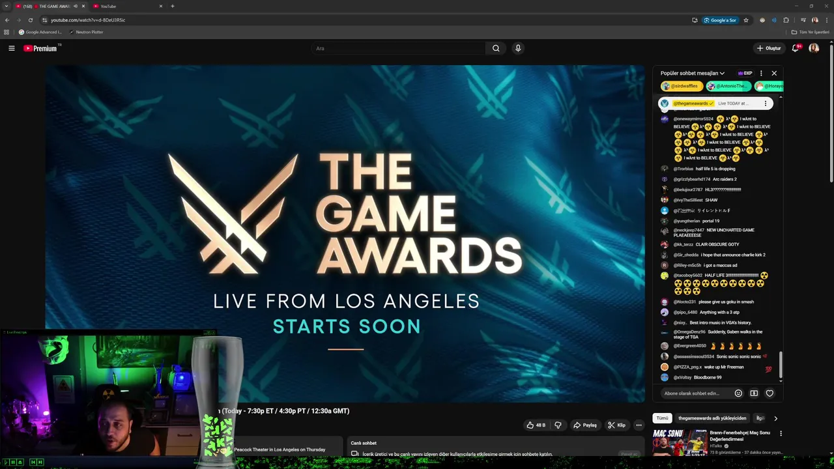Close the YouTube browser tab
The width and height of the screenshot is (834, 469).
(x=161, y=6)
